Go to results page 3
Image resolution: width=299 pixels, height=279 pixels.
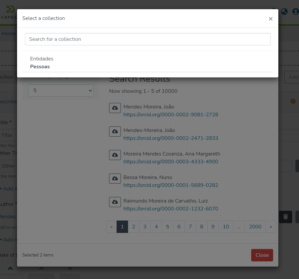[x=145, y=227]
